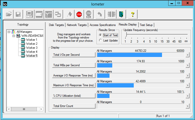The width and height of the screenshot is (195, 120).
Task: Open arrow for Maximum I/O Response Time
Action: [x=187, y=85]
